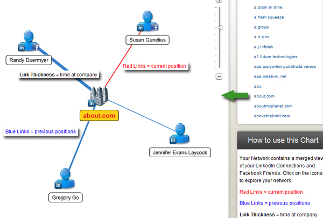Open 'a.d.a.m.' company link
The width and height of the screenshot is (323, 218).
[262, 37]
